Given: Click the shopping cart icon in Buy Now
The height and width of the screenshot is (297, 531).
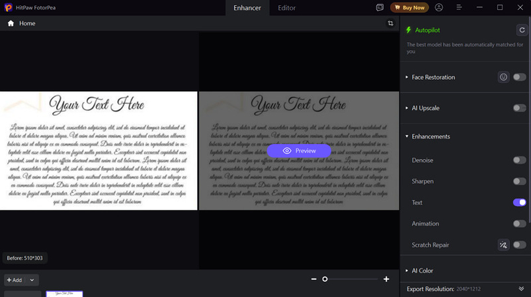Looking at the screenshot, I should [397, 7].
